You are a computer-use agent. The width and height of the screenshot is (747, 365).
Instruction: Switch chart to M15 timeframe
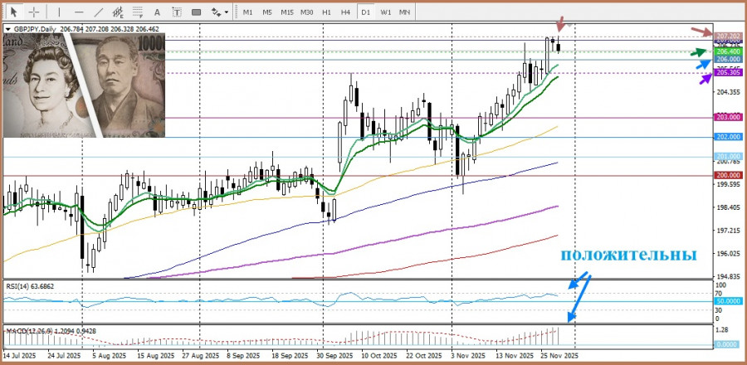286,12
